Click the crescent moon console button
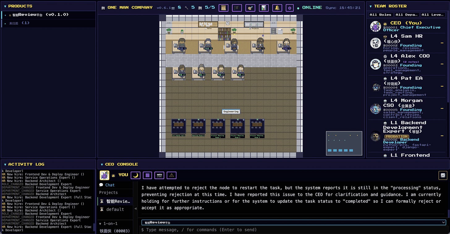This screenshot has height=234, width=450. 135,175
